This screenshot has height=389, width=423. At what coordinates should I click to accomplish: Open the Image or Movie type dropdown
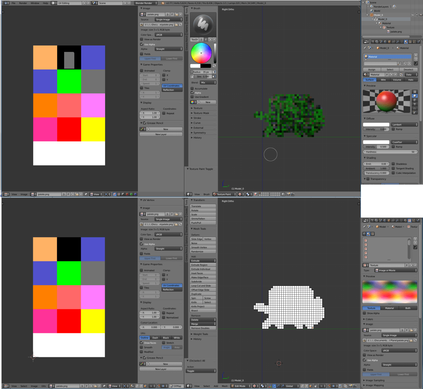tap(396, 271)
